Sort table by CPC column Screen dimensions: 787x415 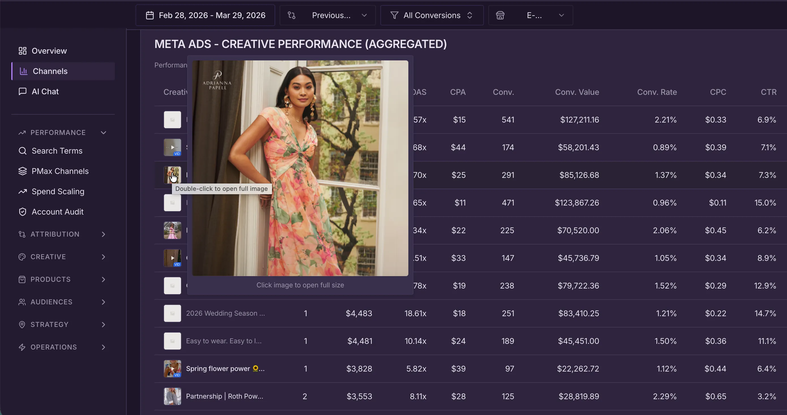click(718, 92)
